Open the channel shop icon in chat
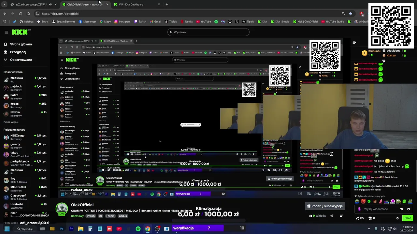The image size is (417, 234). tap(370, 218)
